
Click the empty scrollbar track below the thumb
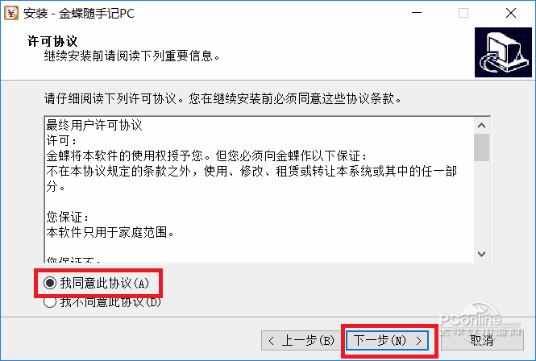pyautogui.click(x=482, y=203)
